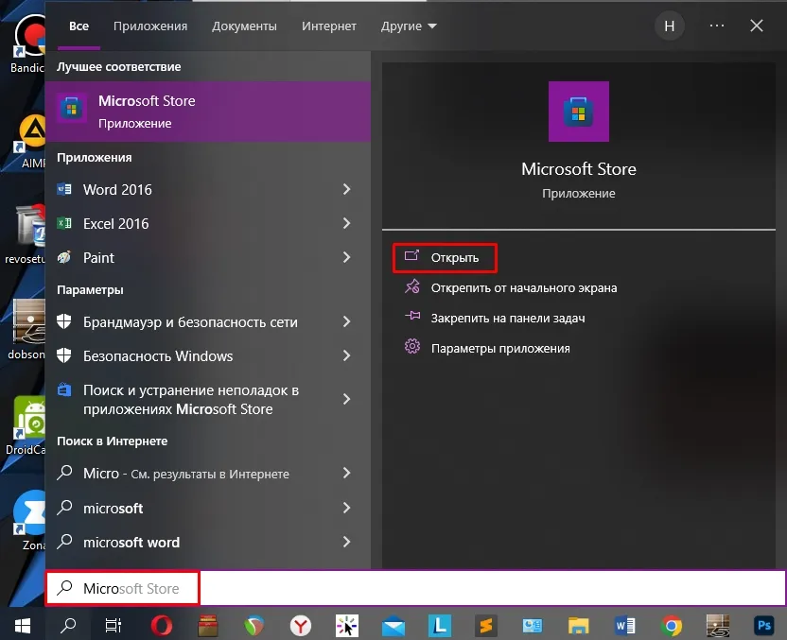The height and width of the screenshot is (640, 787).
Task: Click shield icon beside Брандмауэр
Action: pyautogui.click(x=63, y=321)
